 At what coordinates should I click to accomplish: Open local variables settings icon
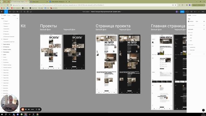(204, 25)
